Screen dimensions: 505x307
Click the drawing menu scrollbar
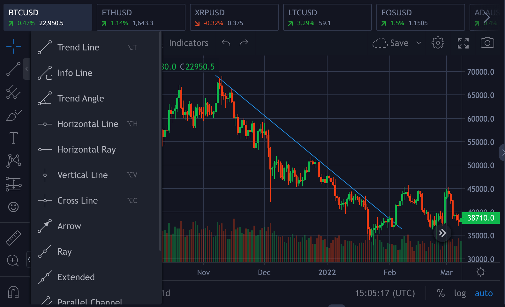pos(160,140)
